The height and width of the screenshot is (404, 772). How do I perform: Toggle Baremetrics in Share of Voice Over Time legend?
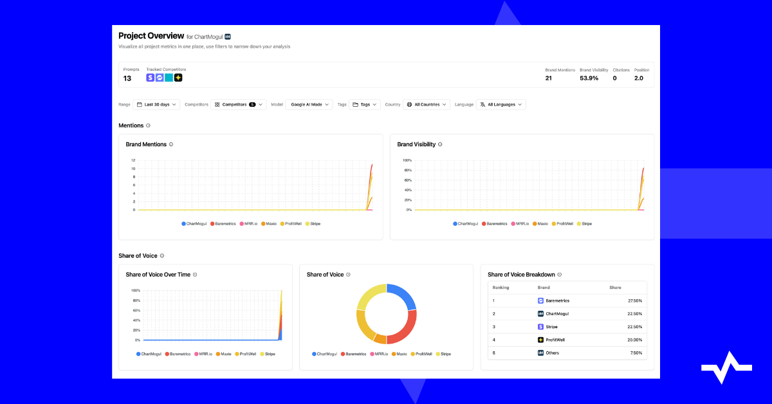[177, 354]
